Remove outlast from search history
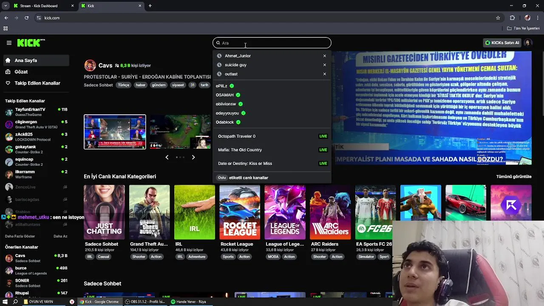This screenshot has height=306, width=544. [325, 74]
